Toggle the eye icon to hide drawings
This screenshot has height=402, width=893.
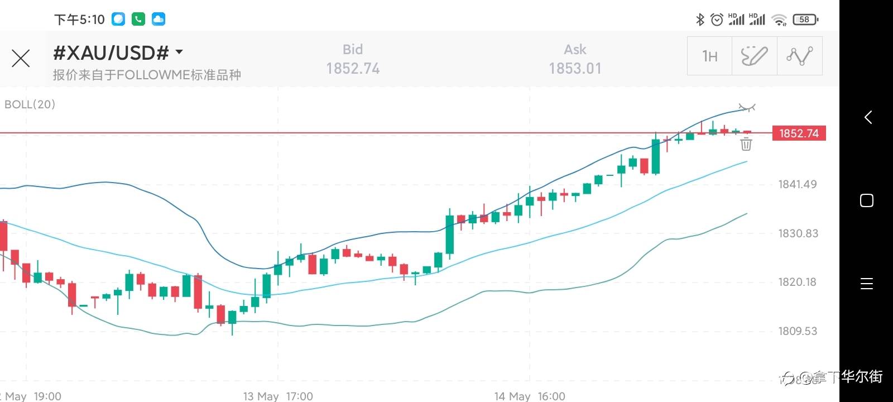(x=746, y=107)
